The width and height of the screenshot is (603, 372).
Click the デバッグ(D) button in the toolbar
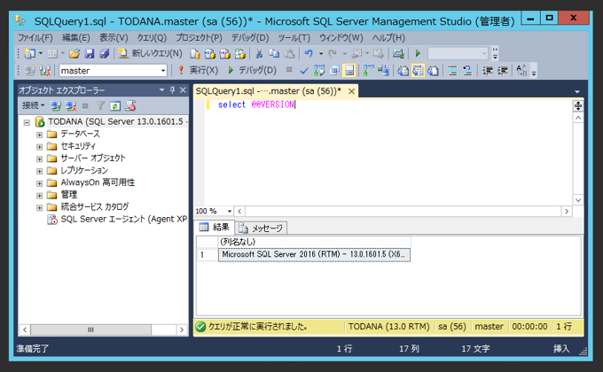(x=252, y=70)
